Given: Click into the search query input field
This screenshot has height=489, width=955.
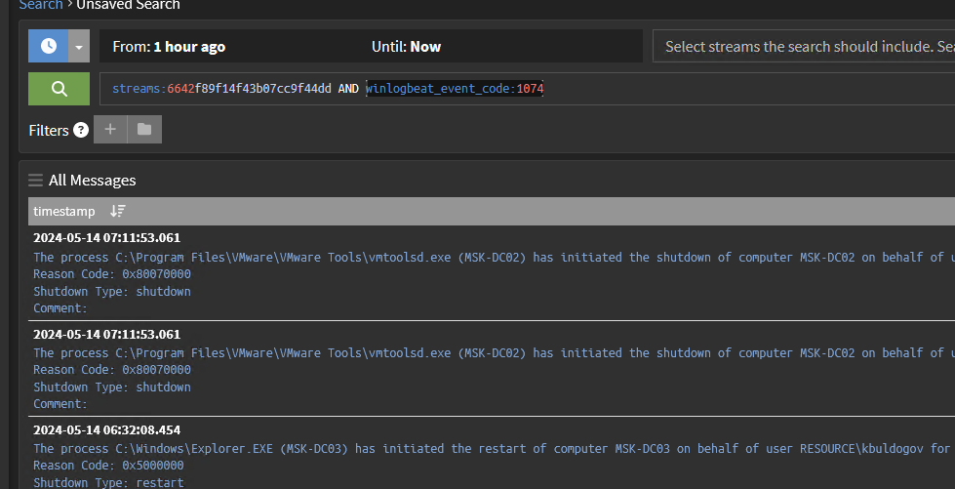Looking at the screenshot, I should (528, 89).
